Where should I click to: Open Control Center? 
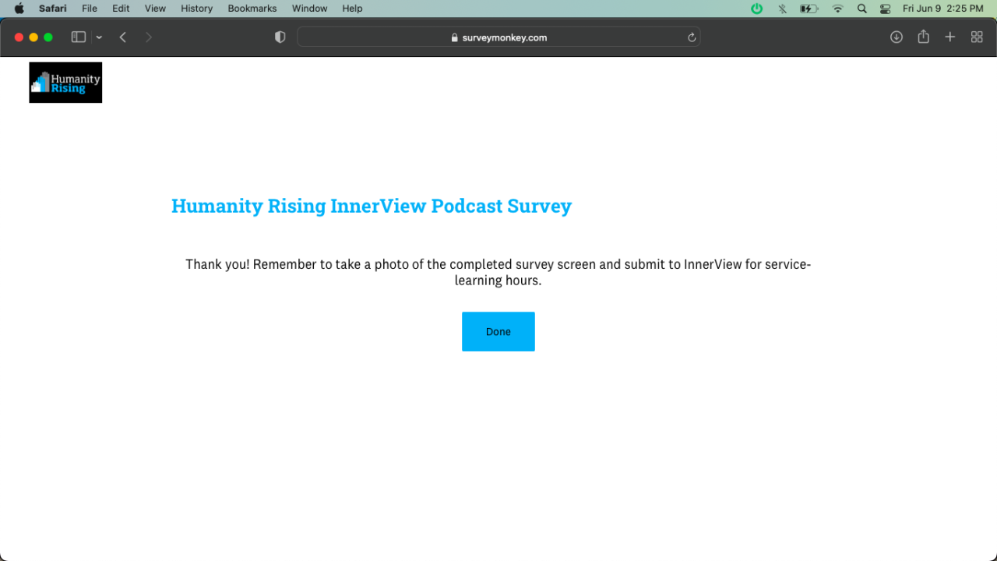click(885, 9)
